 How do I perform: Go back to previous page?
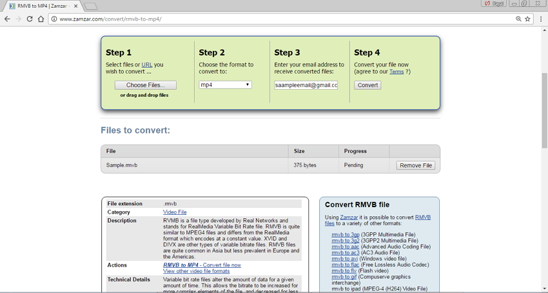tap(7, 19)
